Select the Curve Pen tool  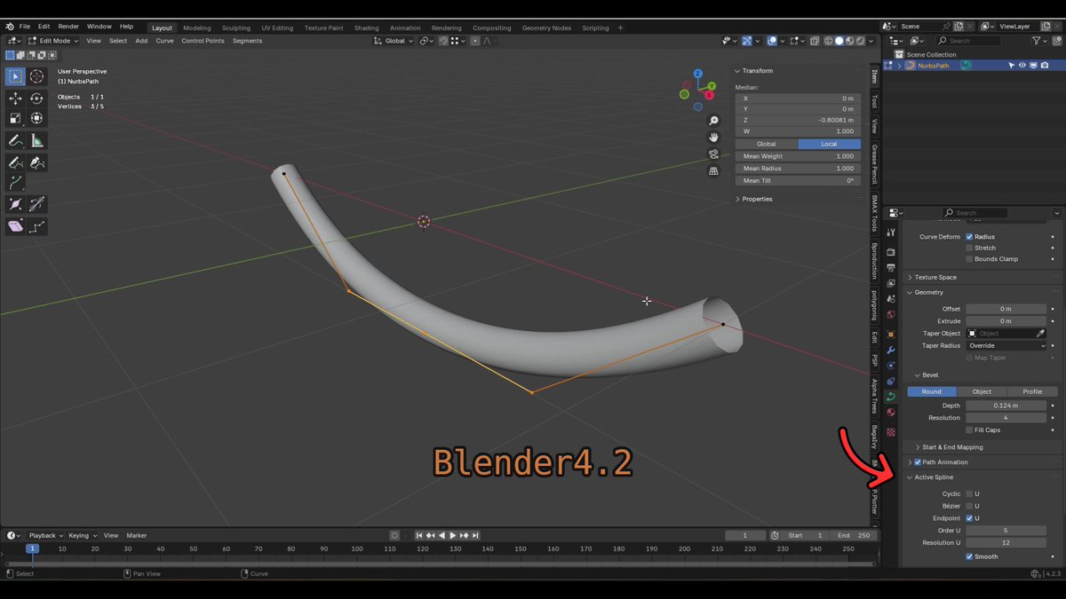coord(36,162)
